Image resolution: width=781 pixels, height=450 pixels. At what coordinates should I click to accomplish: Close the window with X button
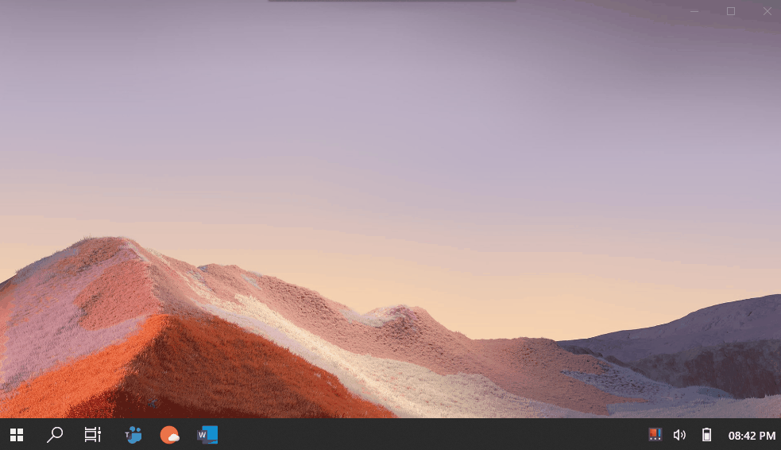pyautogui.click(x=767, y=11)
